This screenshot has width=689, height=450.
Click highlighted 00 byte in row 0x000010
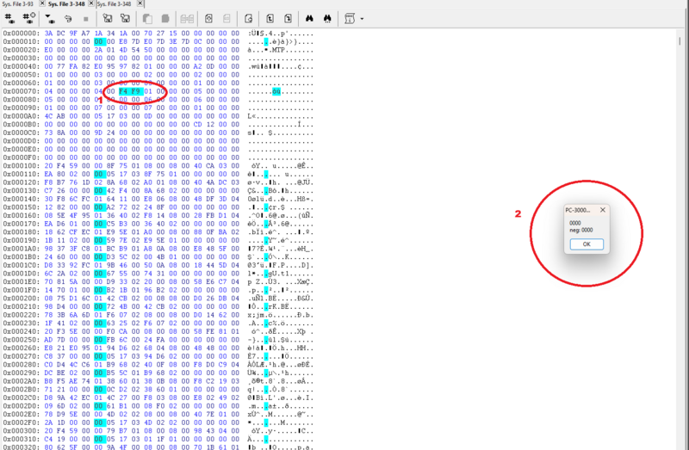tap(99, 40)
